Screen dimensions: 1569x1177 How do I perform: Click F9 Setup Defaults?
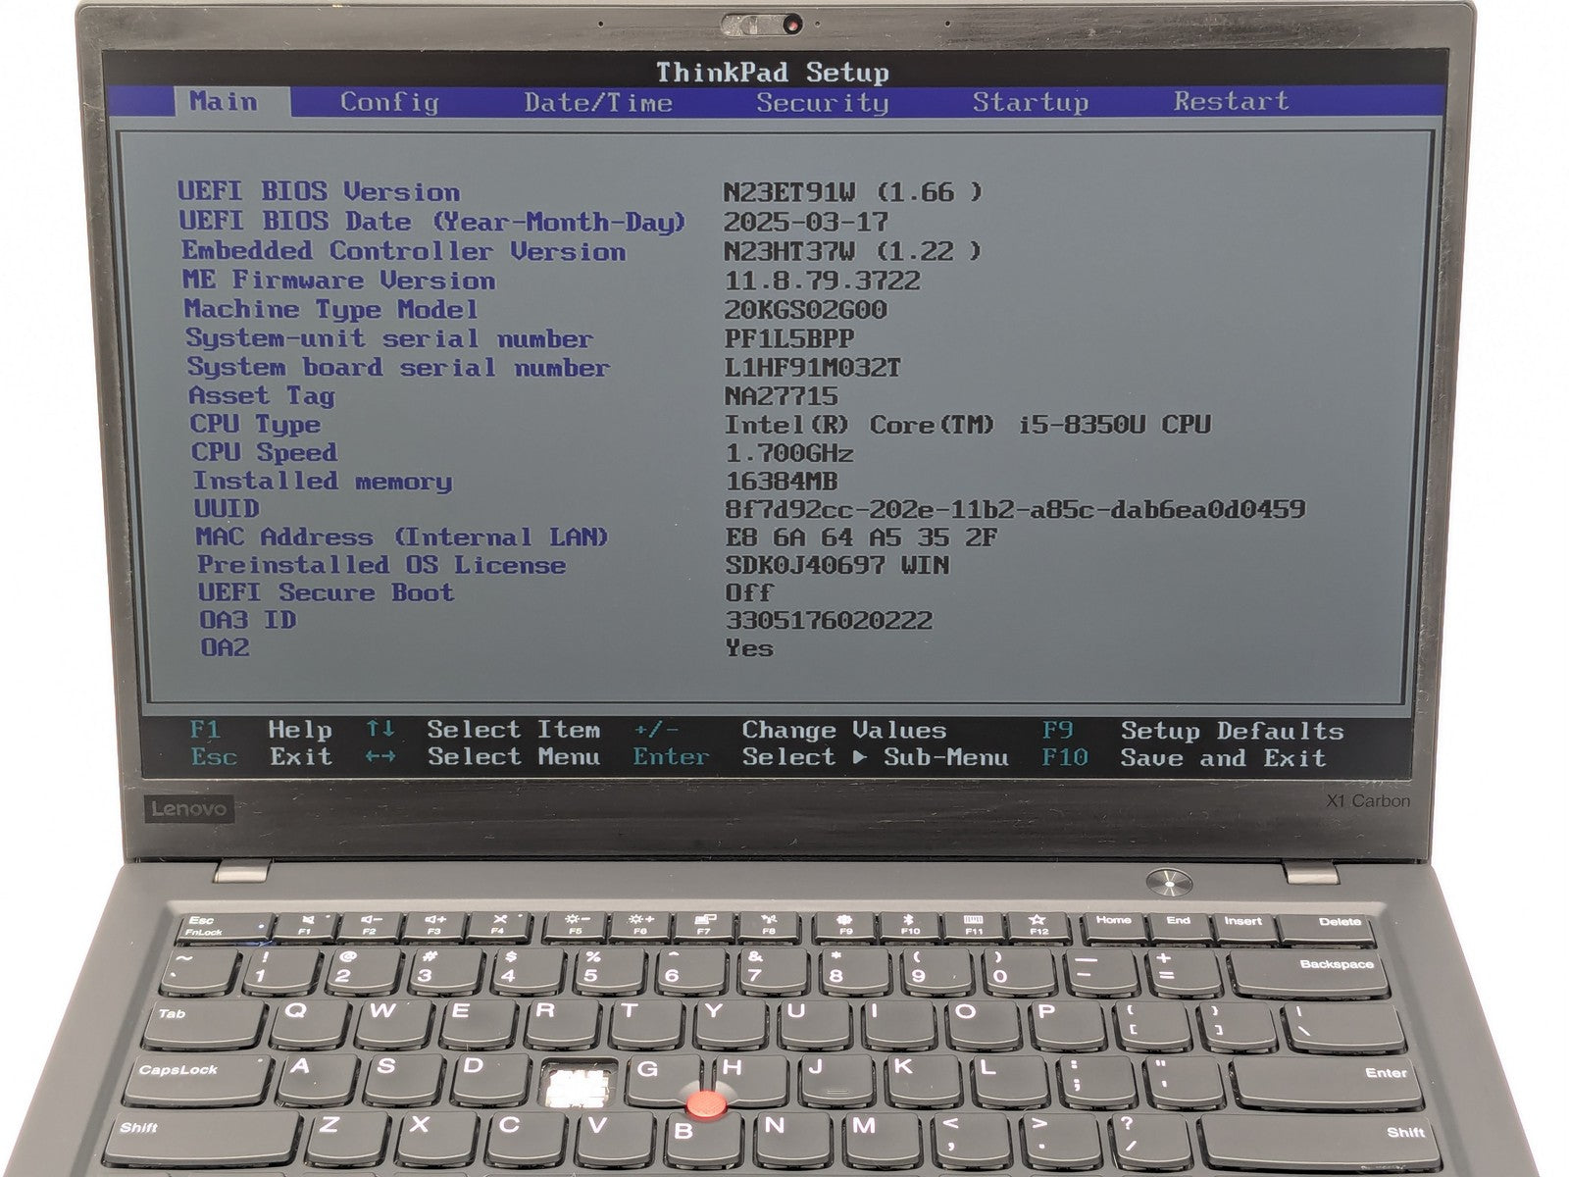[1231, 732]
